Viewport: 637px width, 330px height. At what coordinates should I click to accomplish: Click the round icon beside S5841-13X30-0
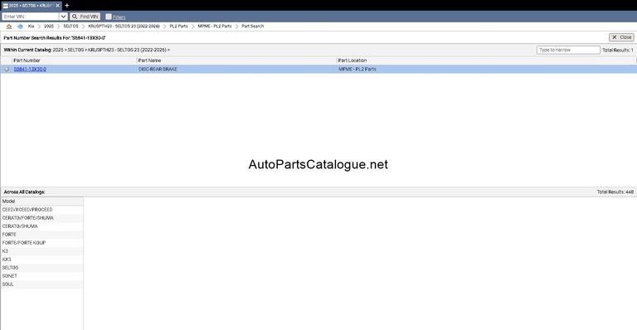(x=7, y=70)
